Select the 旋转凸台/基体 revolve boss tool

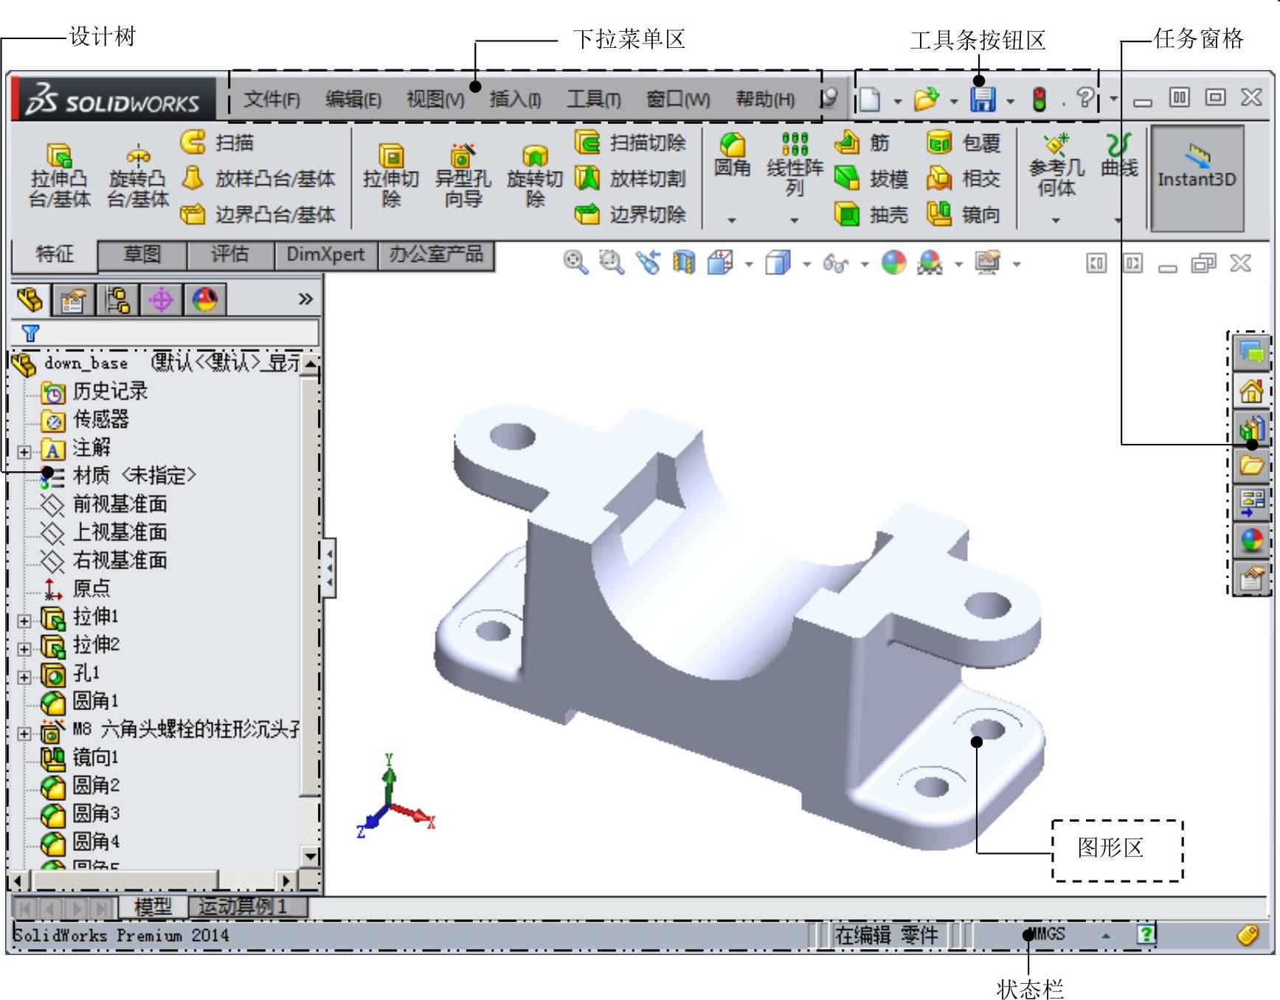(138, 156)
